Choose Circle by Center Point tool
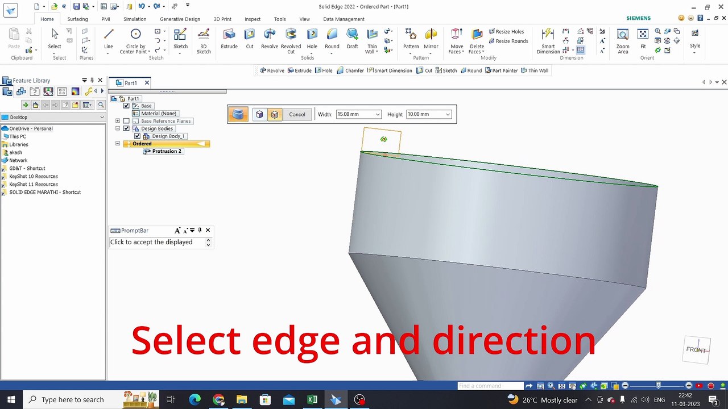 pyautogui.click(x=135, y=41)
